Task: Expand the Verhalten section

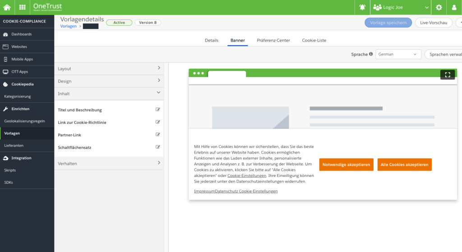Action: 109,163
